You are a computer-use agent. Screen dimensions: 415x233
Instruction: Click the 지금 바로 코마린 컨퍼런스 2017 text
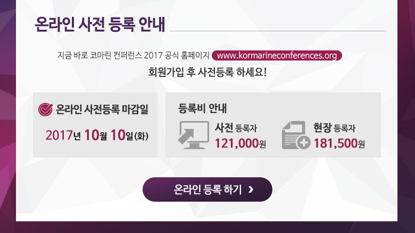tap(110, 55)
